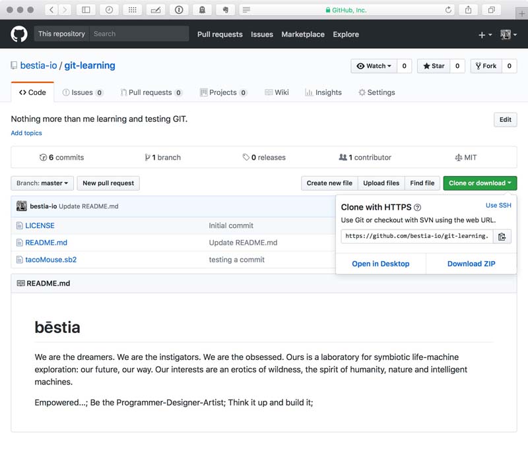Viewport: 528px width, 449px height.
Task: Open the Watch dropdown
Action: [374, 66]
